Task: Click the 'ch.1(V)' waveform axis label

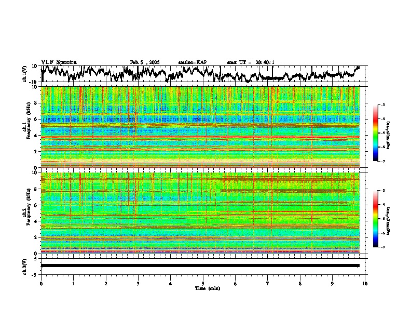Action: (25, 74)
